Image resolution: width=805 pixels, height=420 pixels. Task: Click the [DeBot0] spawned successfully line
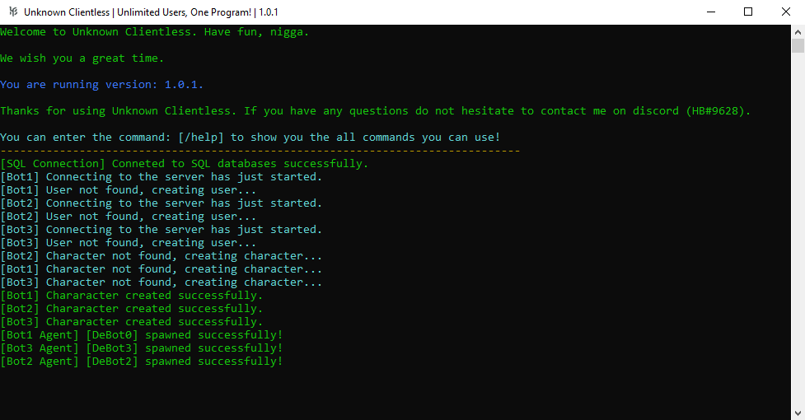click(141, 335)
